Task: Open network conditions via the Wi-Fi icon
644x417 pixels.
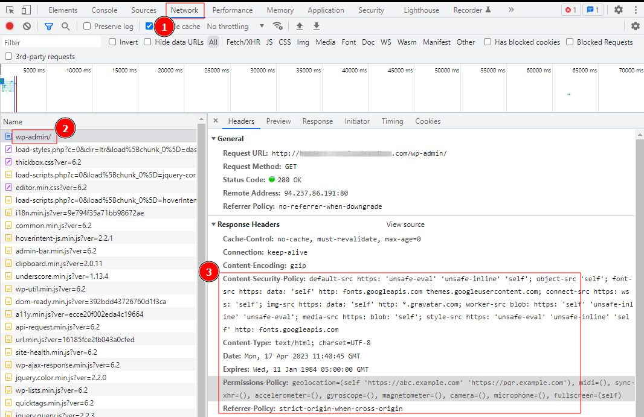Action: pos(277,26)
